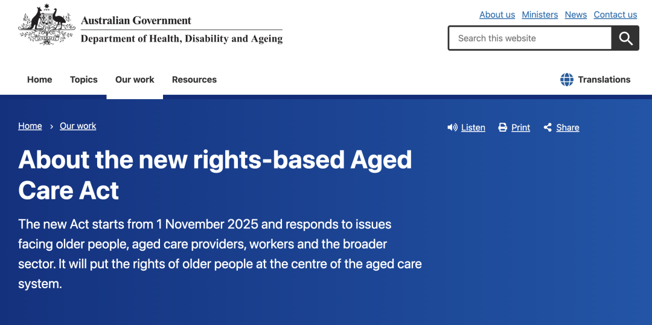
Task: Open the Topics menu item
Action: tap(84, 80)
